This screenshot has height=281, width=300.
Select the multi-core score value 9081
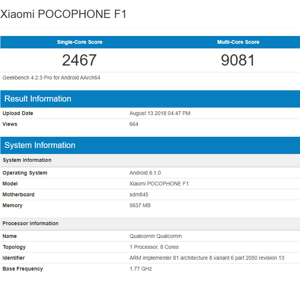pos(238,60)
